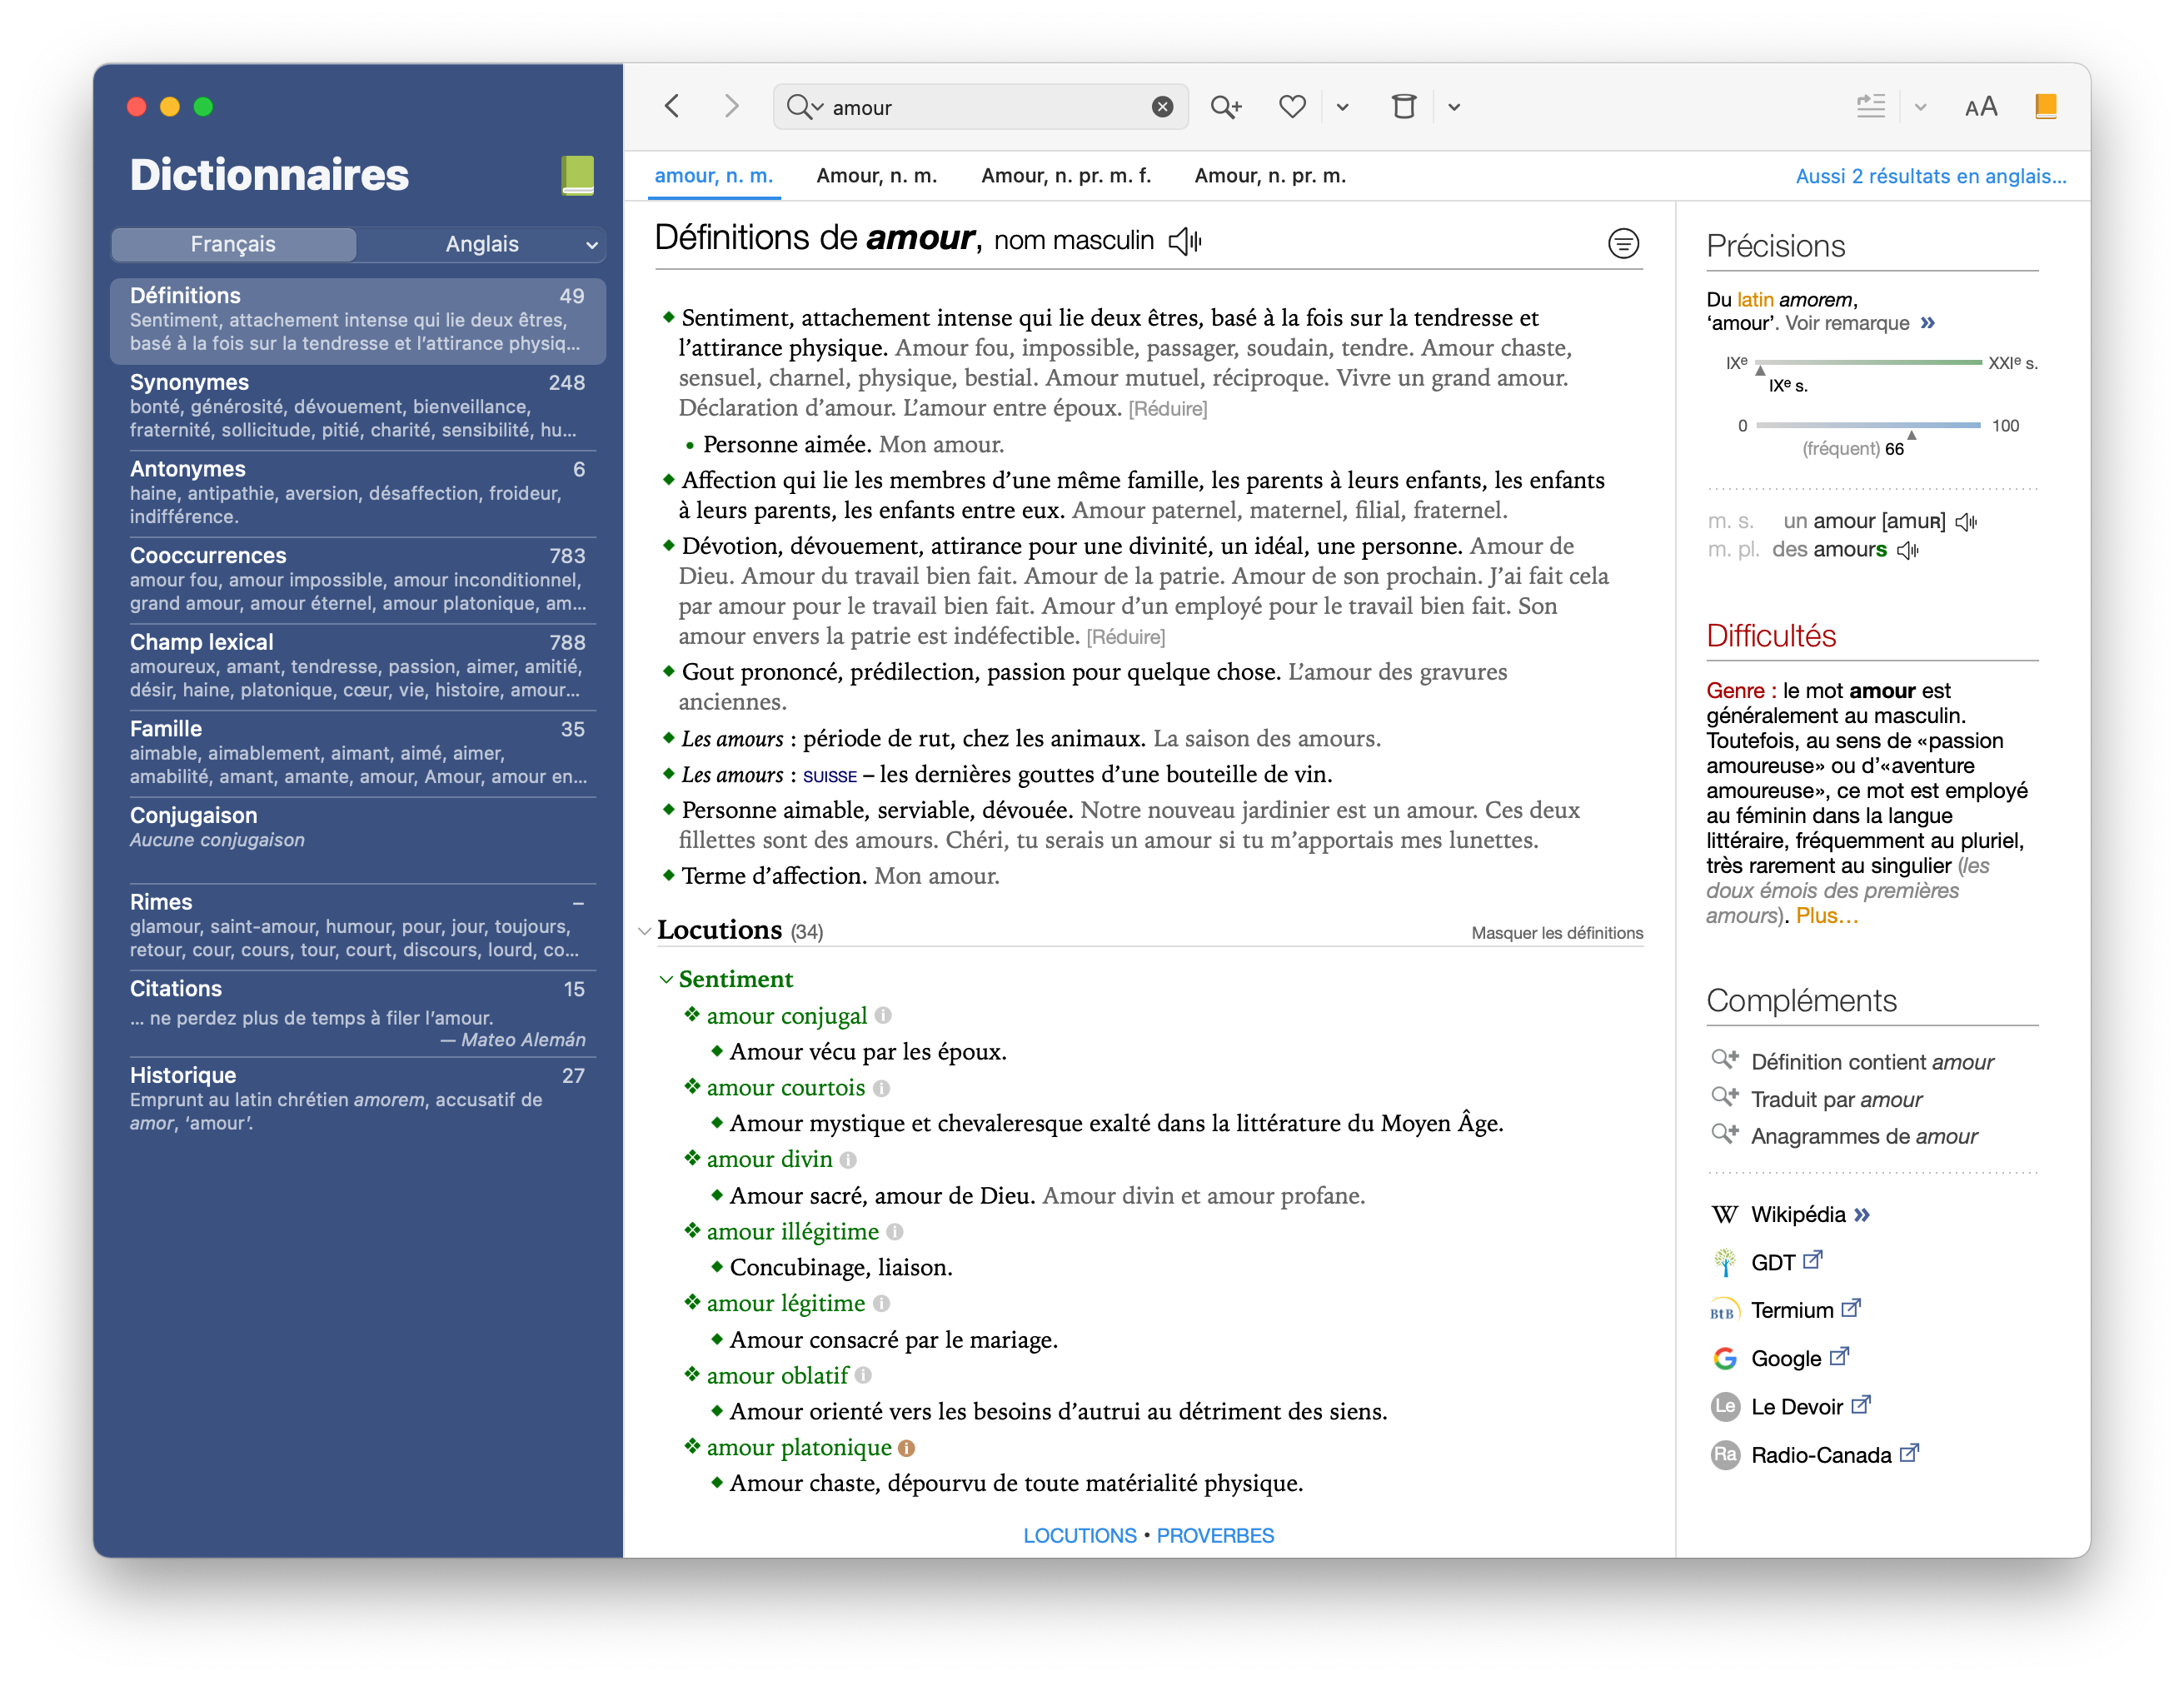Open info icon beside amour oblatif
The width and height of the screenshot is (2184, 1681).
click(864, 1376)
